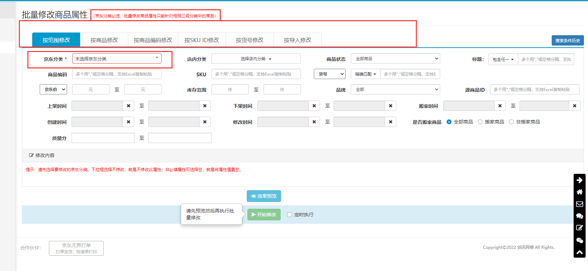Select the 非搬家商品 radio option

pyautogui.click(x=511, y=122)
